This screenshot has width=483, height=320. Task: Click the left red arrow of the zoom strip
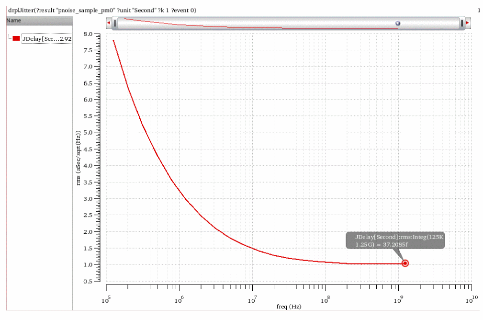[109, 23]
